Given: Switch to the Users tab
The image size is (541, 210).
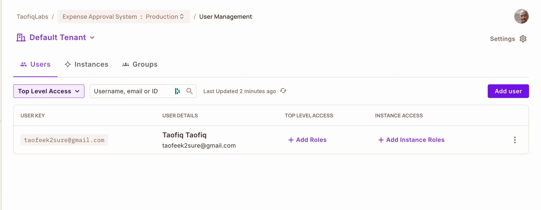Looking at the screenshot, I should pos(35,64).
